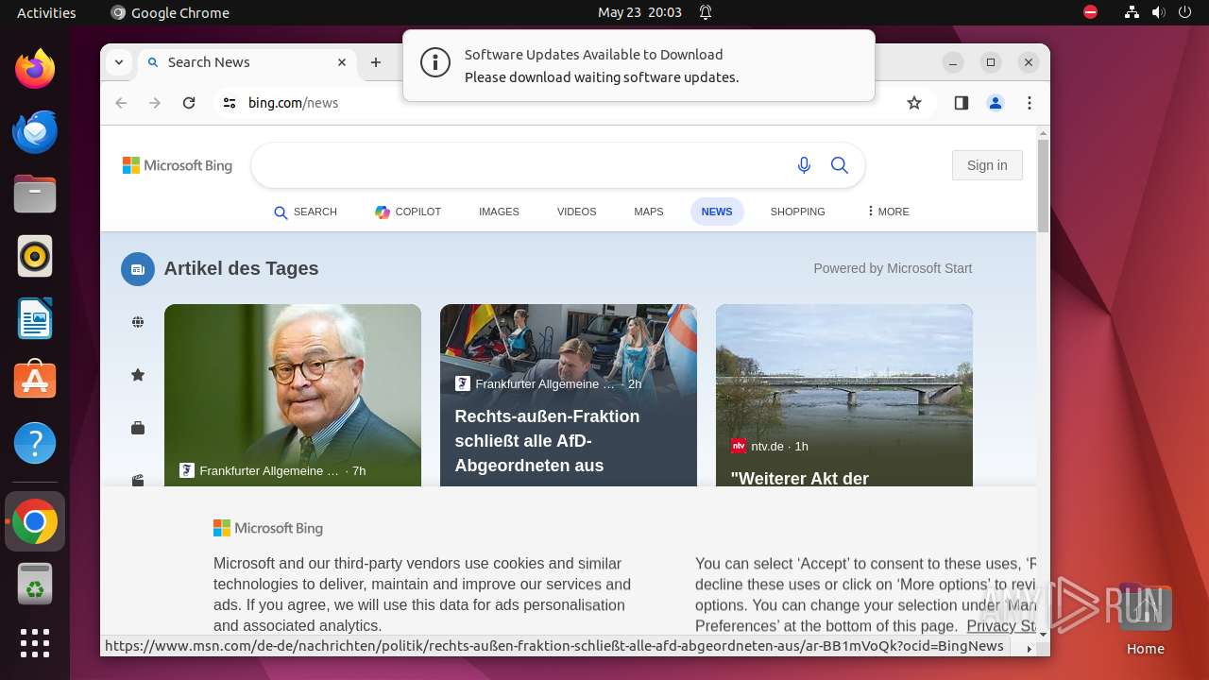Open Chrome three-dot menu
1209x680 pixels.
[1030, 103]
